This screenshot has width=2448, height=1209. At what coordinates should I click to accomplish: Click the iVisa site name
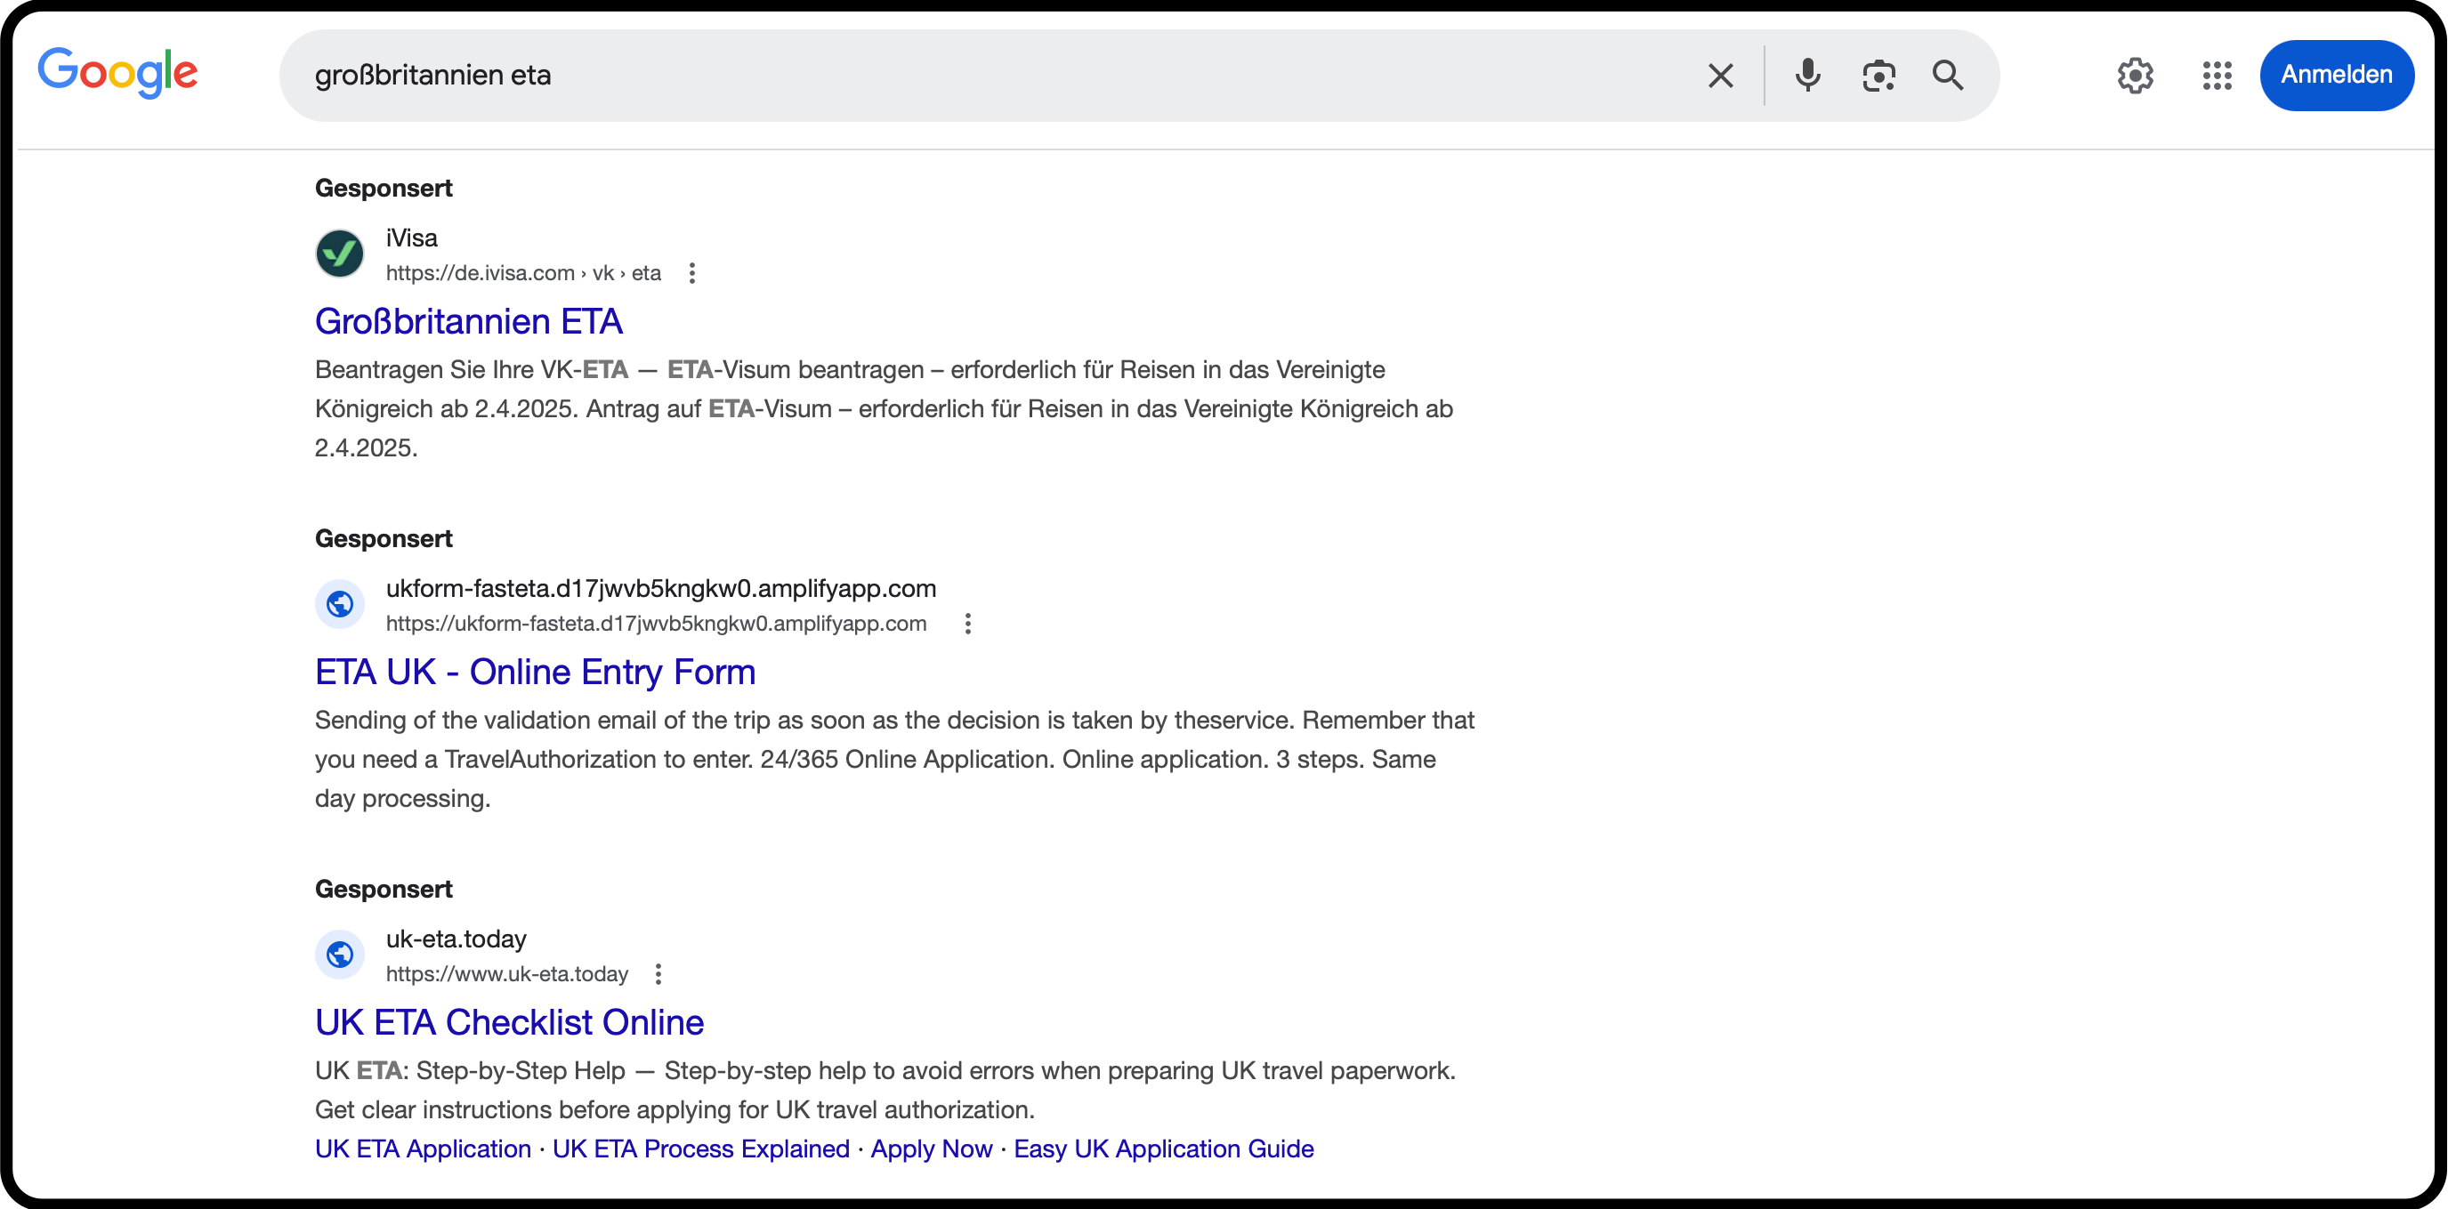click(411, 238)
